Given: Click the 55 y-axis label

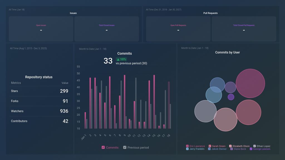Looking at the screenshot, I should coord(78,67).
